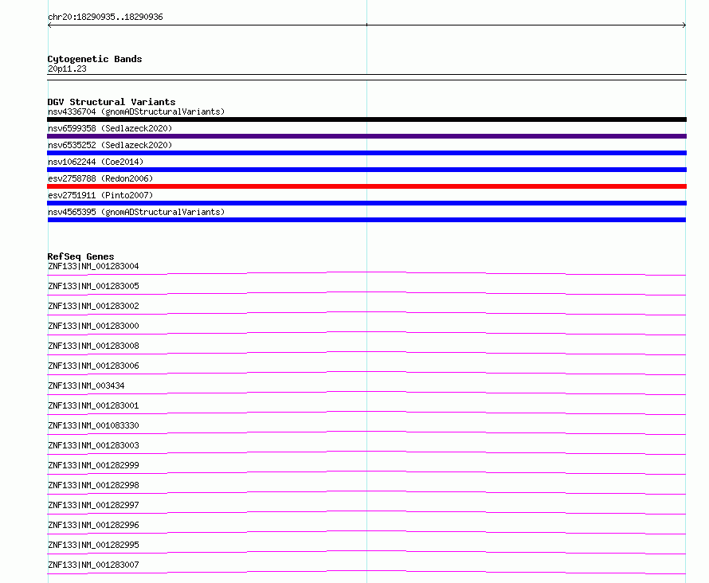Open variant nsv6599358 (Sedlazeck2020) label
Screen dimensions: 709x583
click(110, 128)
